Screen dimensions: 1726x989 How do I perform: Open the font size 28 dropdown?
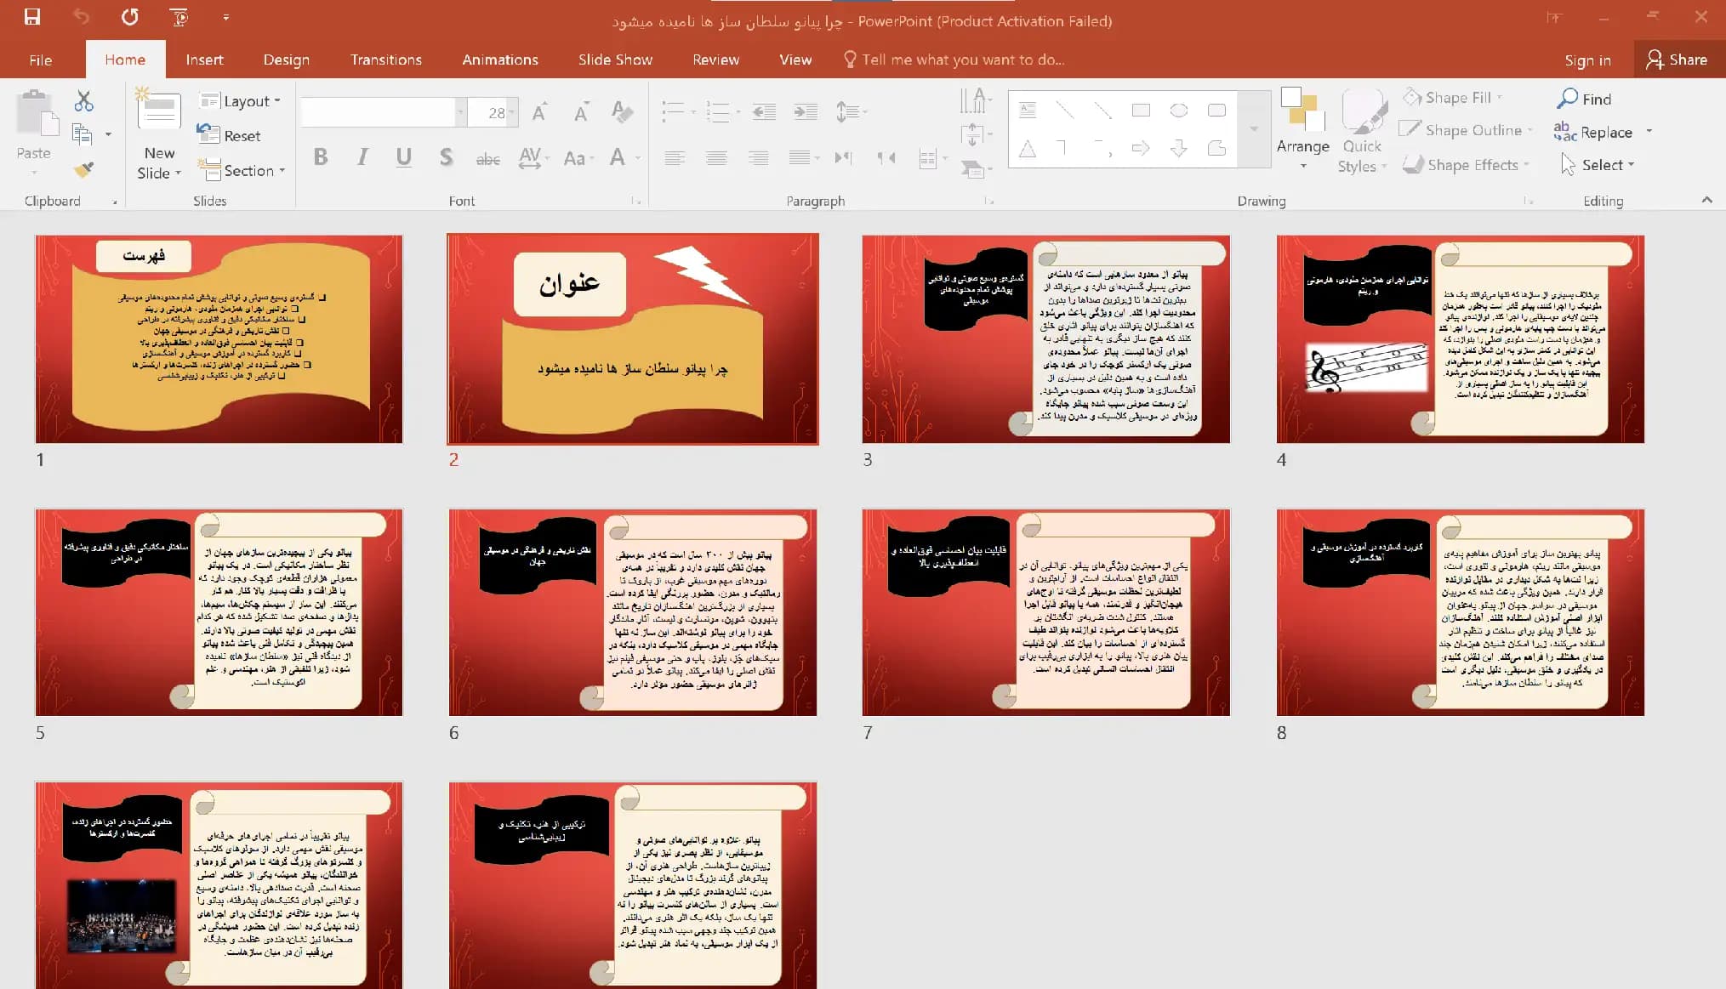point(511,112)
